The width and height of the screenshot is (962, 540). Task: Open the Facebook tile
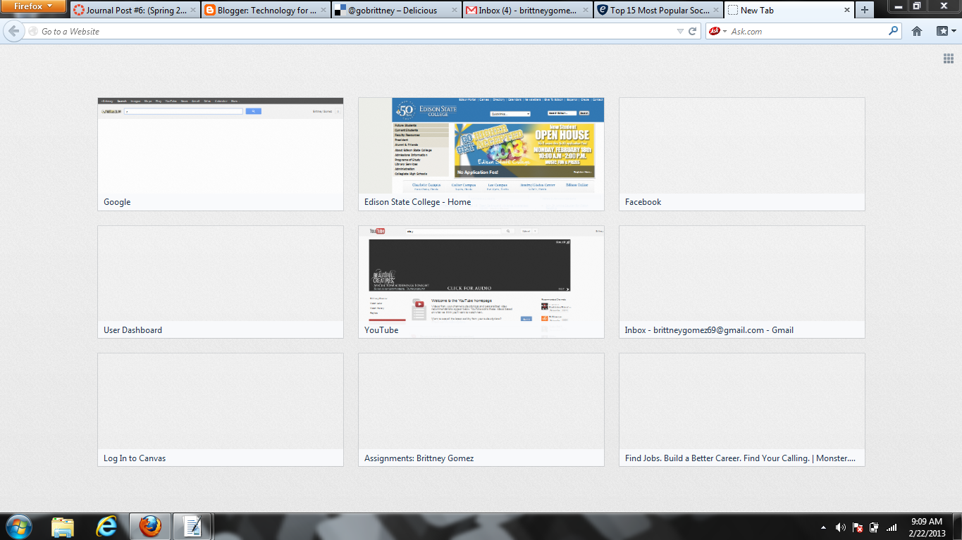(742, 154)
